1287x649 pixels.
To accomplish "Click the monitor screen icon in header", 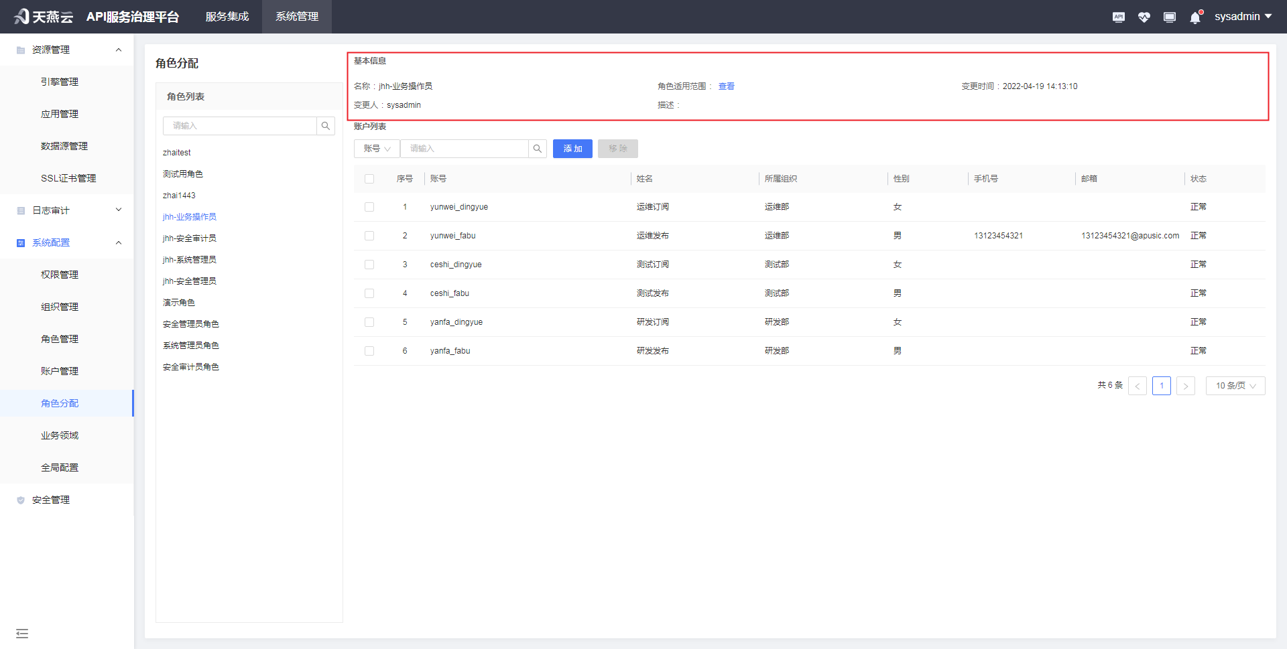I will pyautogui.click(x=1169, y=17).
